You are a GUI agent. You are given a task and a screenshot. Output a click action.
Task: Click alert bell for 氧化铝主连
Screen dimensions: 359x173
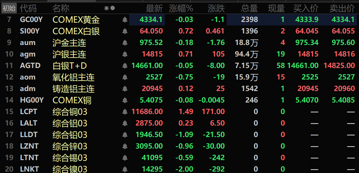pyautogui.click(x=125, y=77)
